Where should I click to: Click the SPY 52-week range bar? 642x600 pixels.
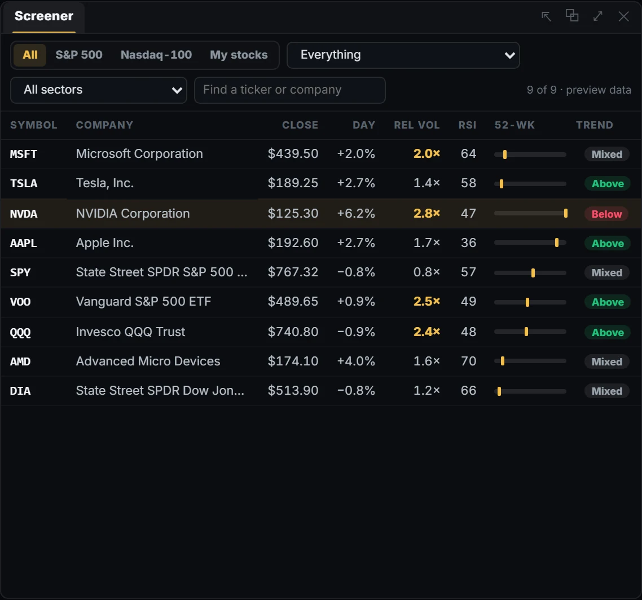[530, 273]
